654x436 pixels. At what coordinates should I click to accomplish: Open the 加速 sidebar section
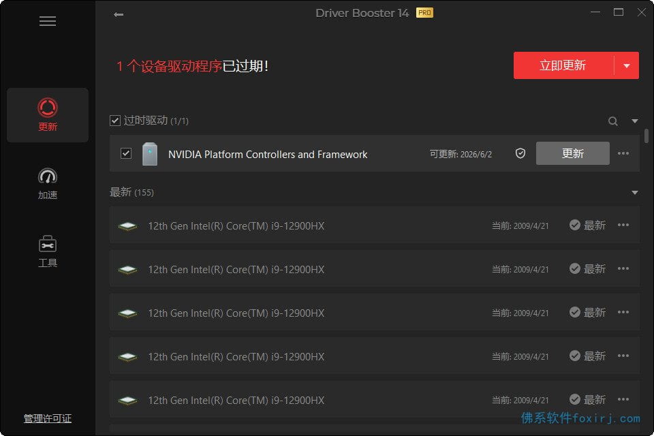(48, 183)
